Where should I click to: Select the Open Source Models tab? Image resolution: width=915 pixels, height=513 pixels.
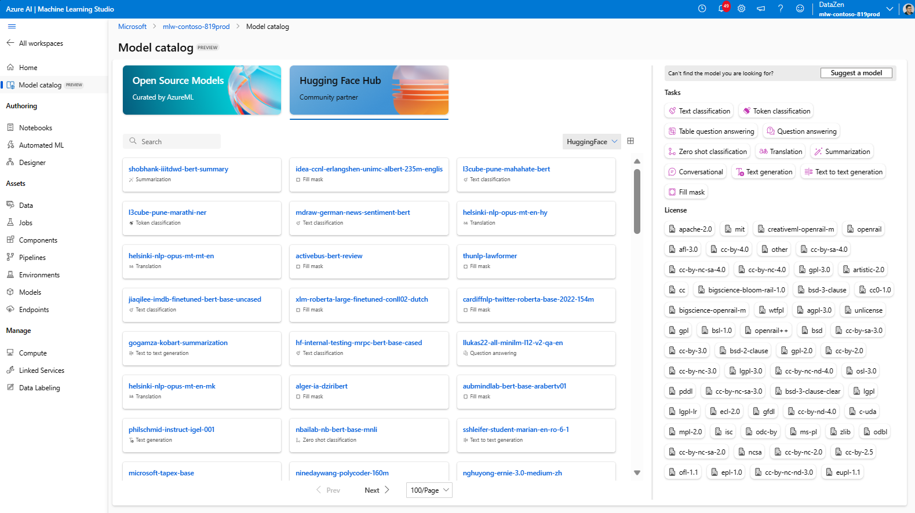(x=202, y=90)
